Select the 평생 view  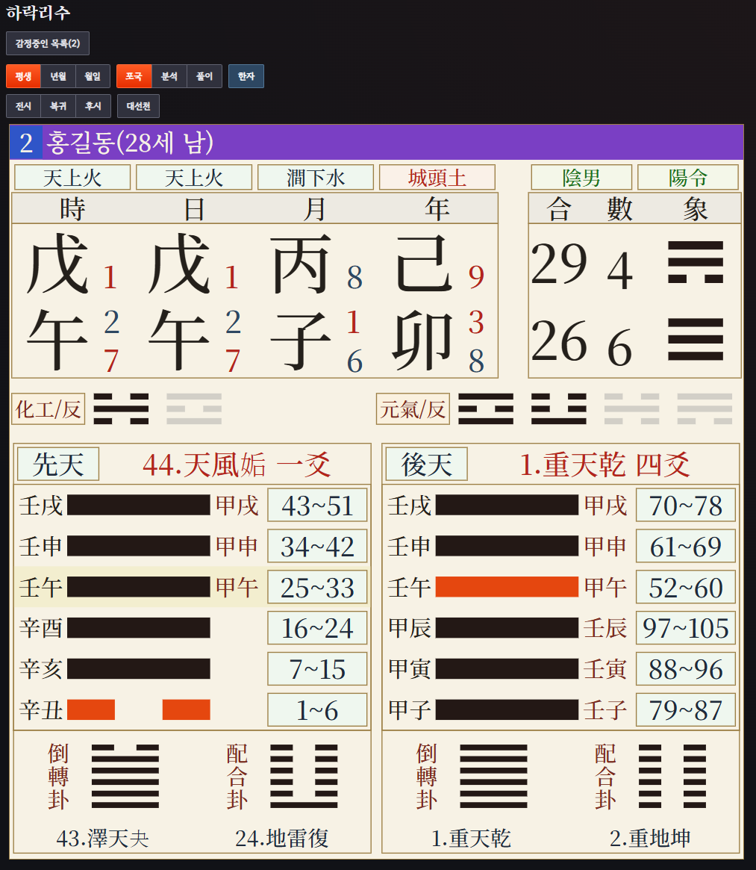tap(23, 76)
